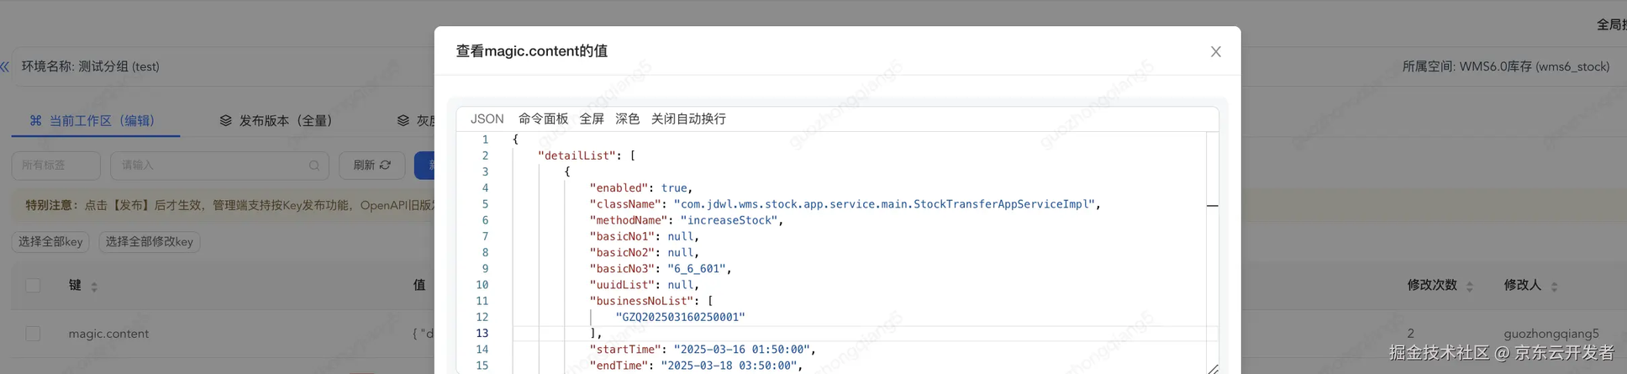Sort by 修改人 column arrows

[1554, 287]
